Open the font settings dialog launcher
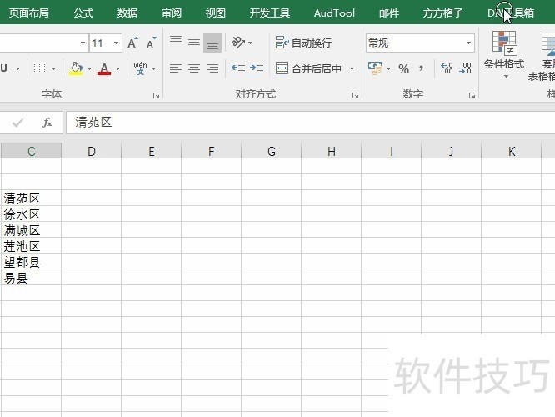Image resolution: width=555 pixels, height=417 pixels. click(156, 95)
